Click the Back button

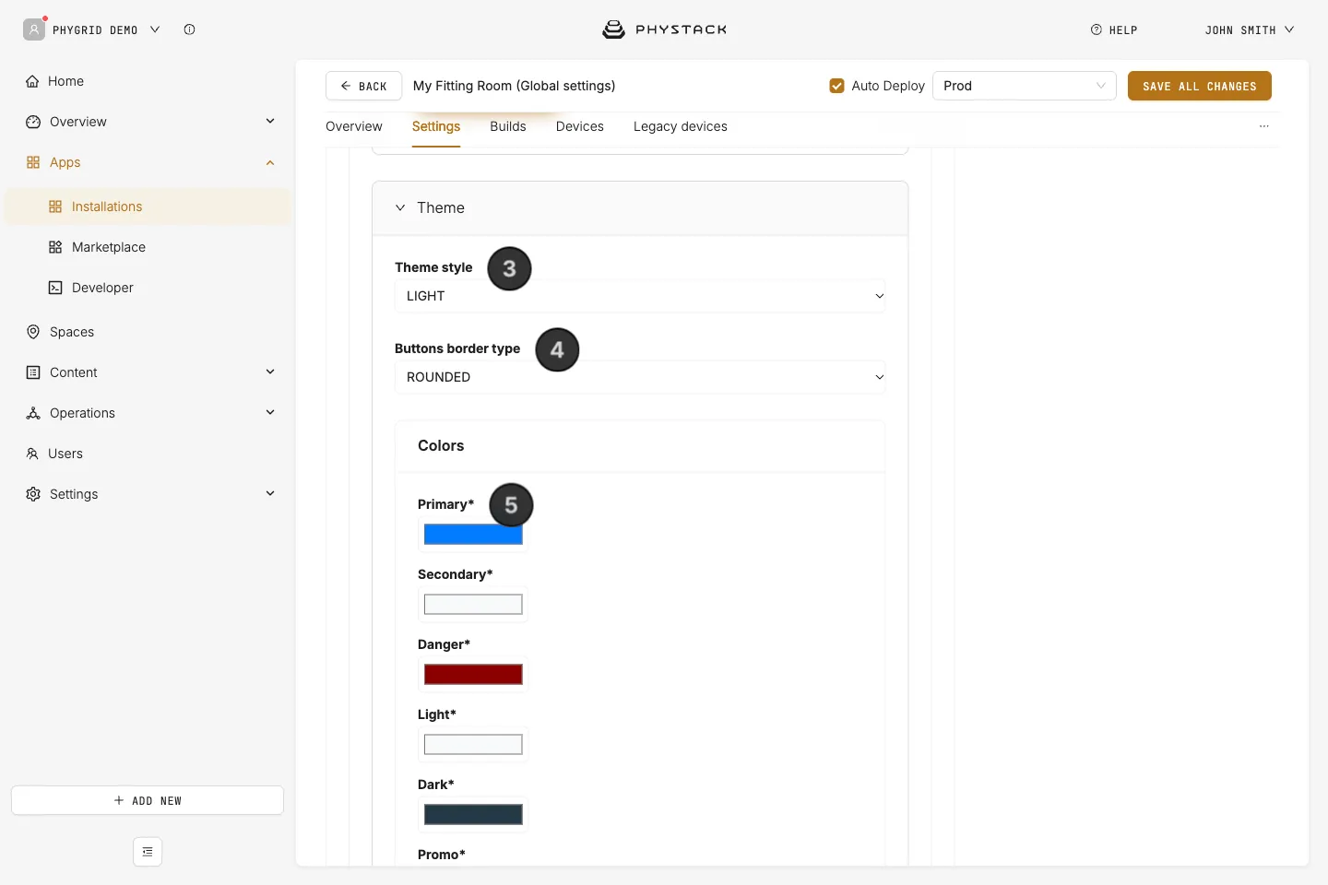pos(363,86)
